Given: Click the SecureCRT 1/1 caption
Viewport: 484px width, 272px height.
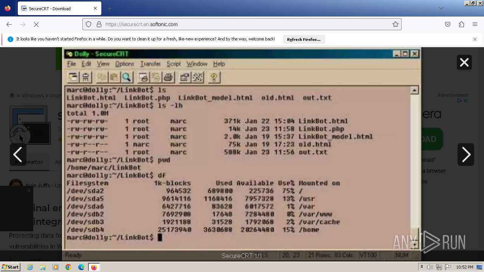Looking at the screenshot, I should pos(242,256).
